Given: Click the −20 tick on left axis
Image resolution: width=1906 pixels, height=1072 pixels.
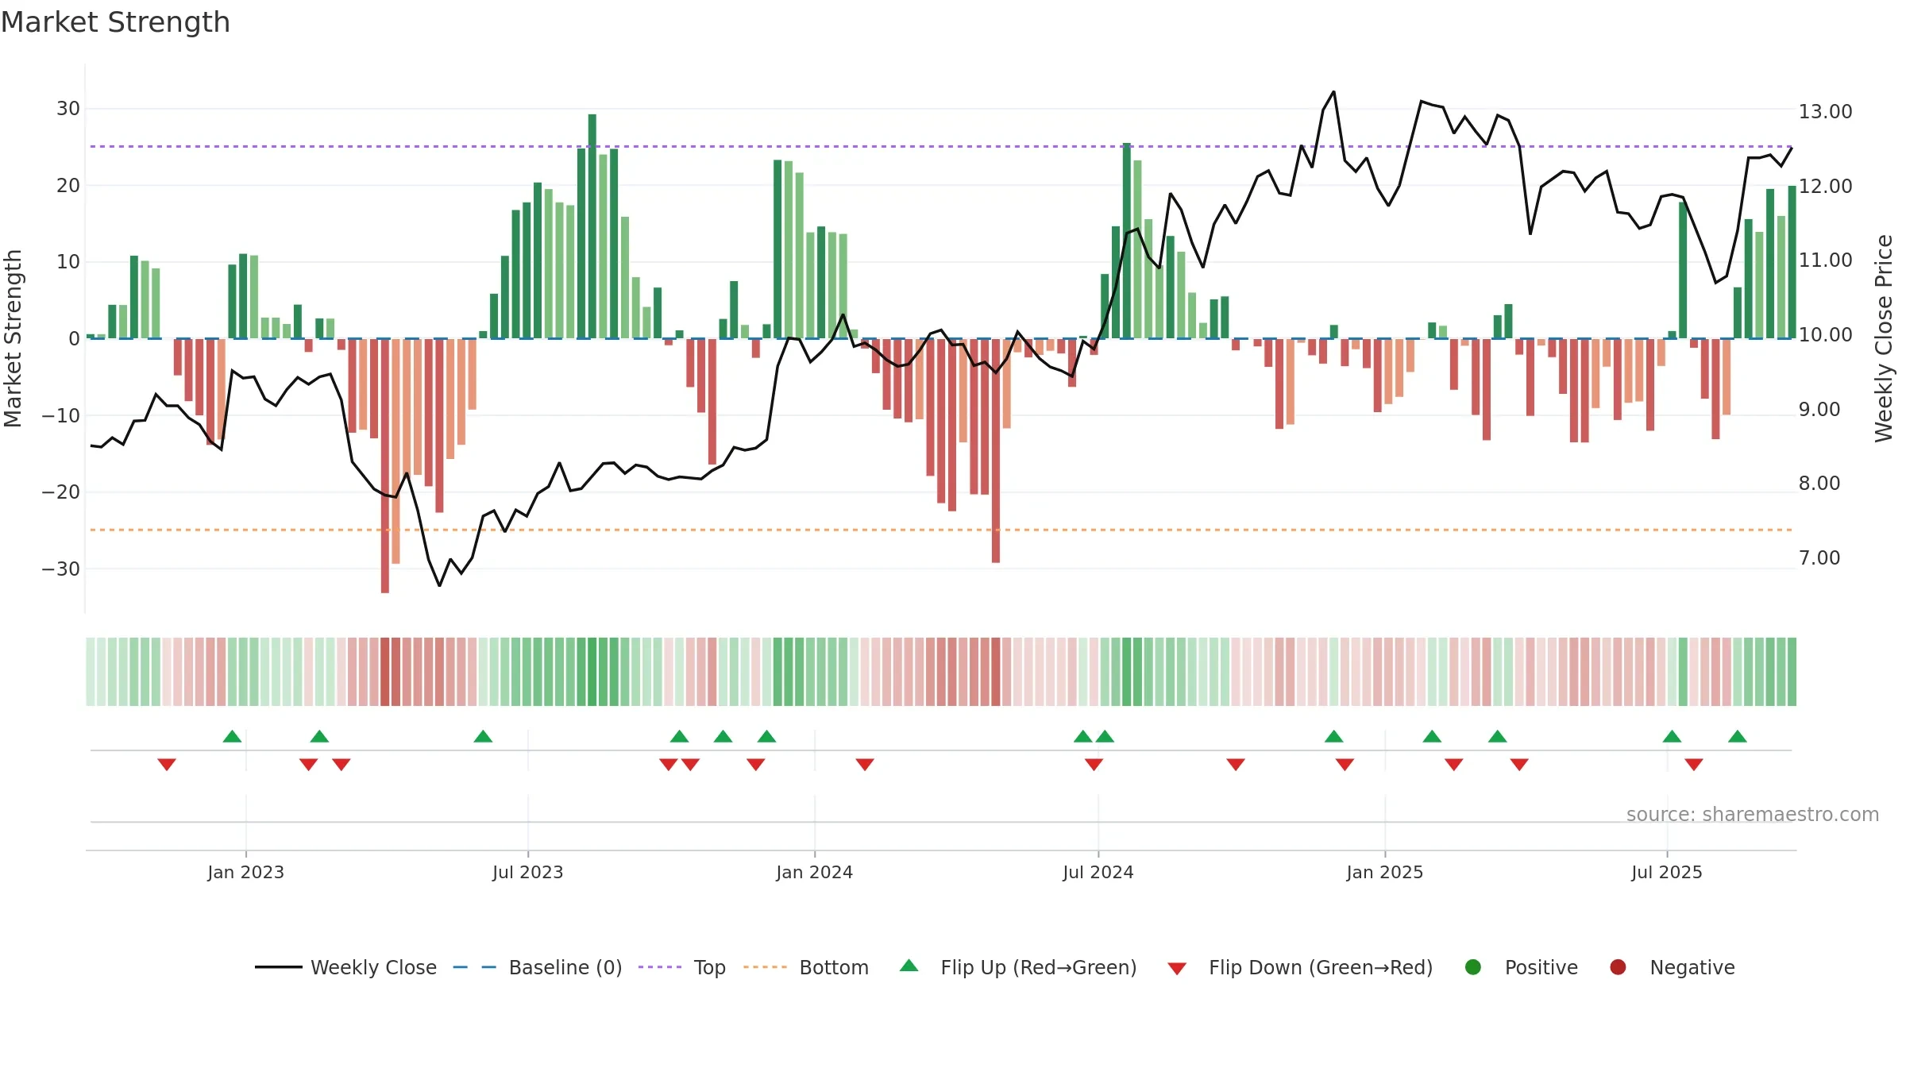Looking at the screenshot, I should pos(61,492).
